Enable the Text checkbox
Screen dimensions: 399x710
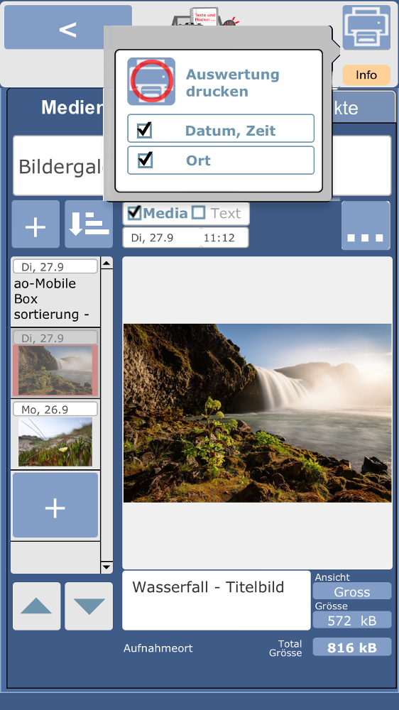(198, 213)
